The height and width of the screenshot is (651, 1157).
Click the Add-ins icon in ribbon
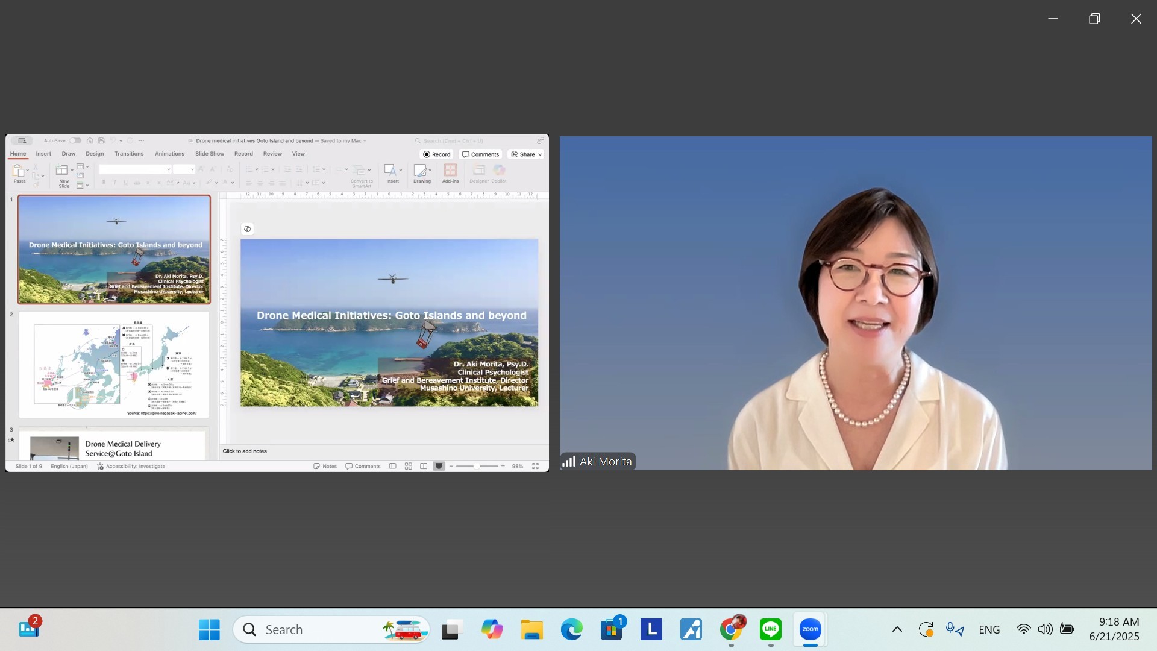(450, 171)
